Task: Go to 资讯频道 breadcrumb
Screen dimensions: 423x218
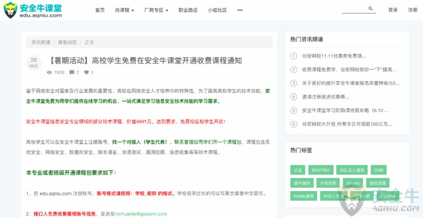Action: [41, 42]
